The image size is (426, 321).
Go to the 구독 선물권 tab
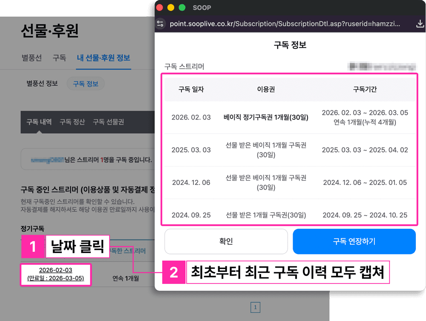(x=108, y=122)
